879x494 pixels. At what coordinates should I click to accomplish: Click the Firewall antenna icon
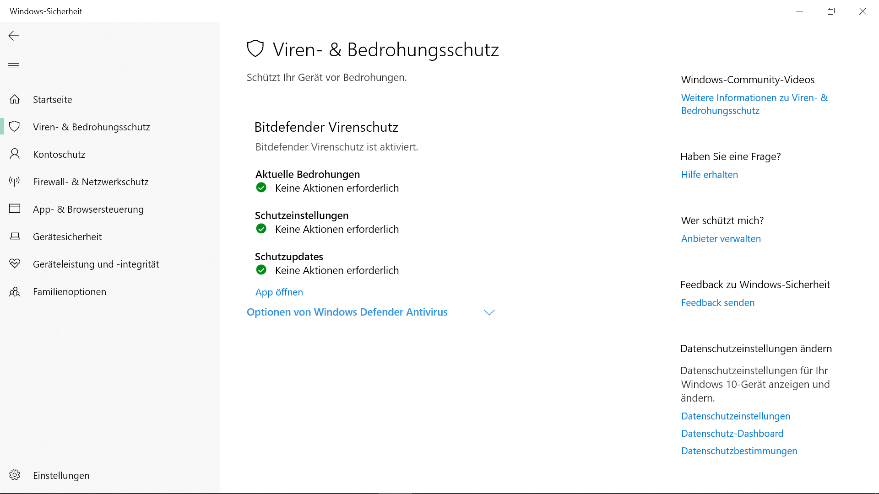[x=15, y=182]
